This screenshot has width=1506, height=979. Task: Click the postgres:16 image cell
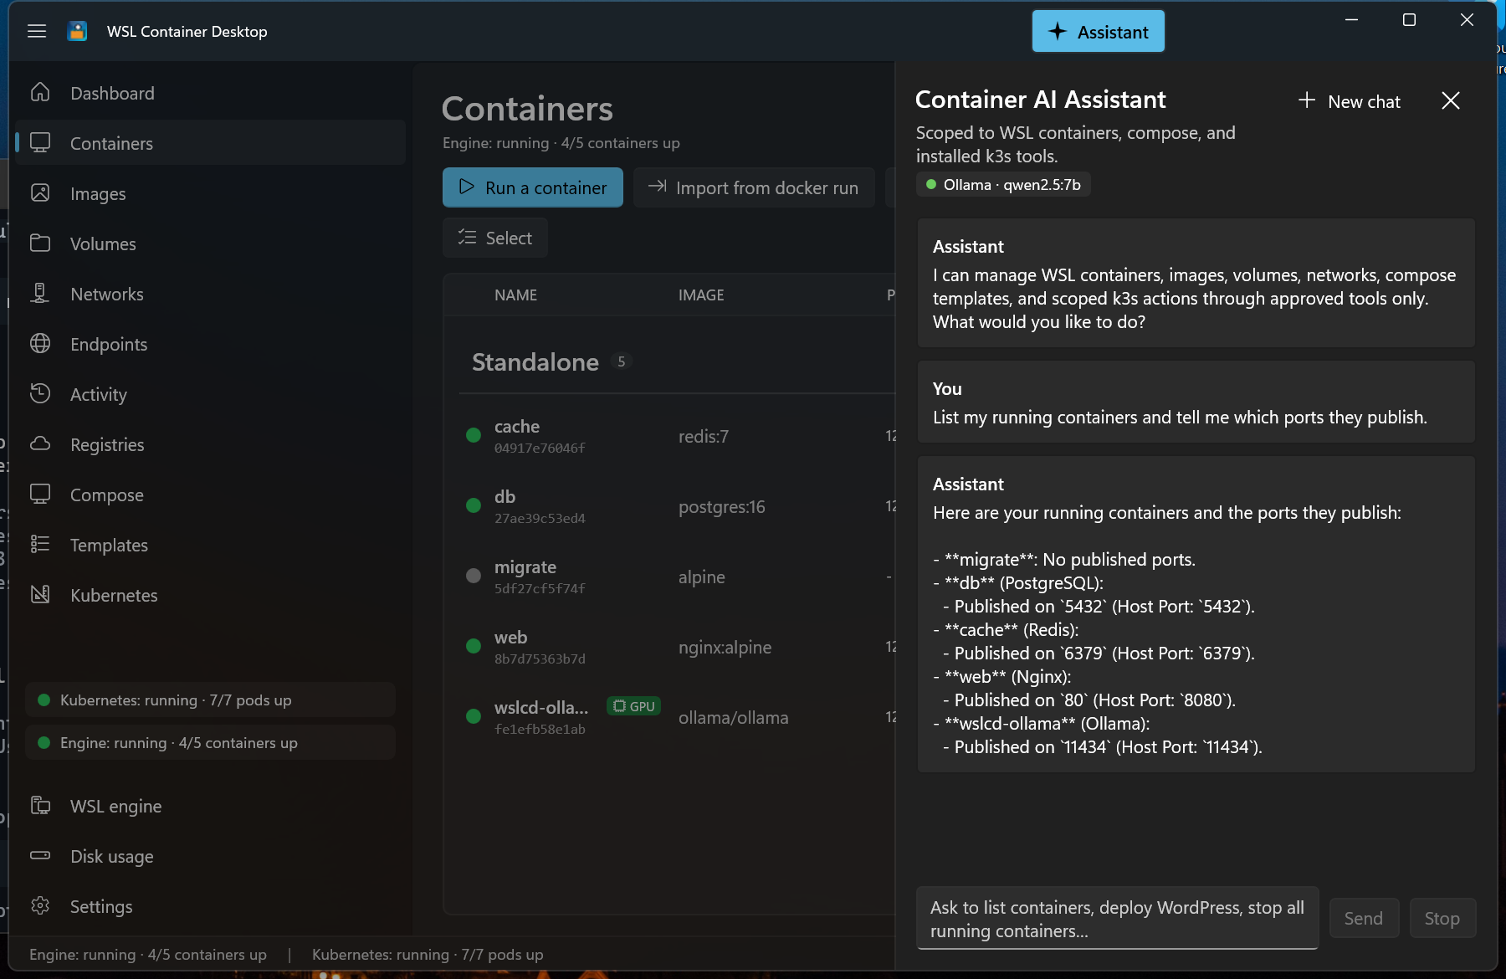(721, 506)
